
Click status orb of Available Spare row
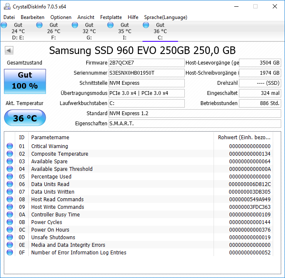point(10,161)
